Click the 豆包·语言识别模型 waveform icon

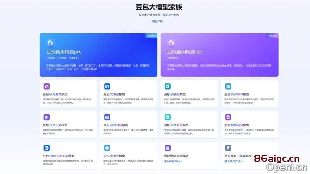click(47, 117)
